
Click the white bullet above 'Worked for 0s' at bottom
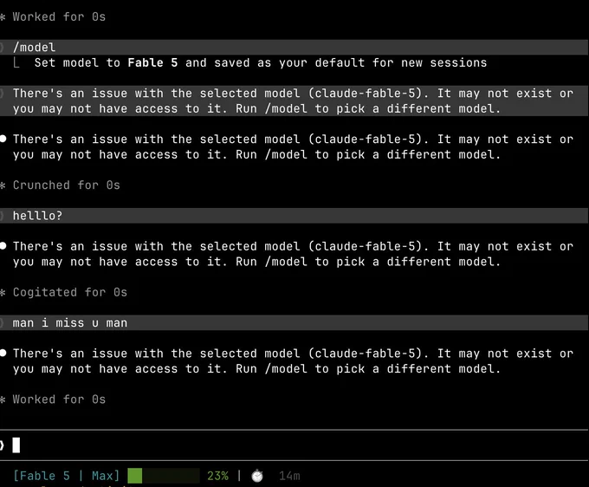pos(3,354)
